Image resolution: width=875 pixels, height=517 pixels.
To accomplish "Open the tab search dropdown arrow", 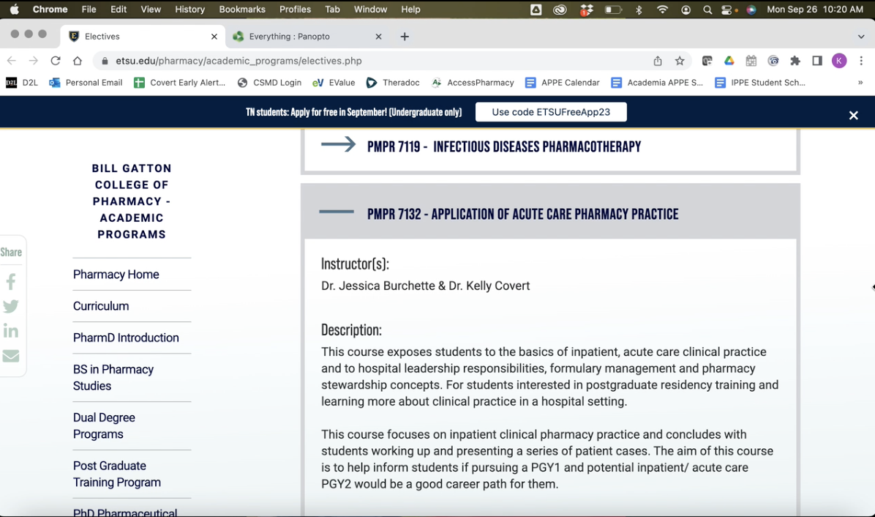I will pyautogui.click(x=861, y=37).
